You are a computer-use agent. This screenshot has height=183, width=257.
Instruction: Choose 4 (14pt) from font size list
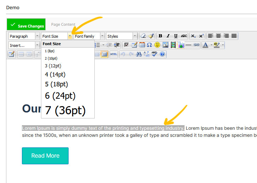[x=55, y=74]
